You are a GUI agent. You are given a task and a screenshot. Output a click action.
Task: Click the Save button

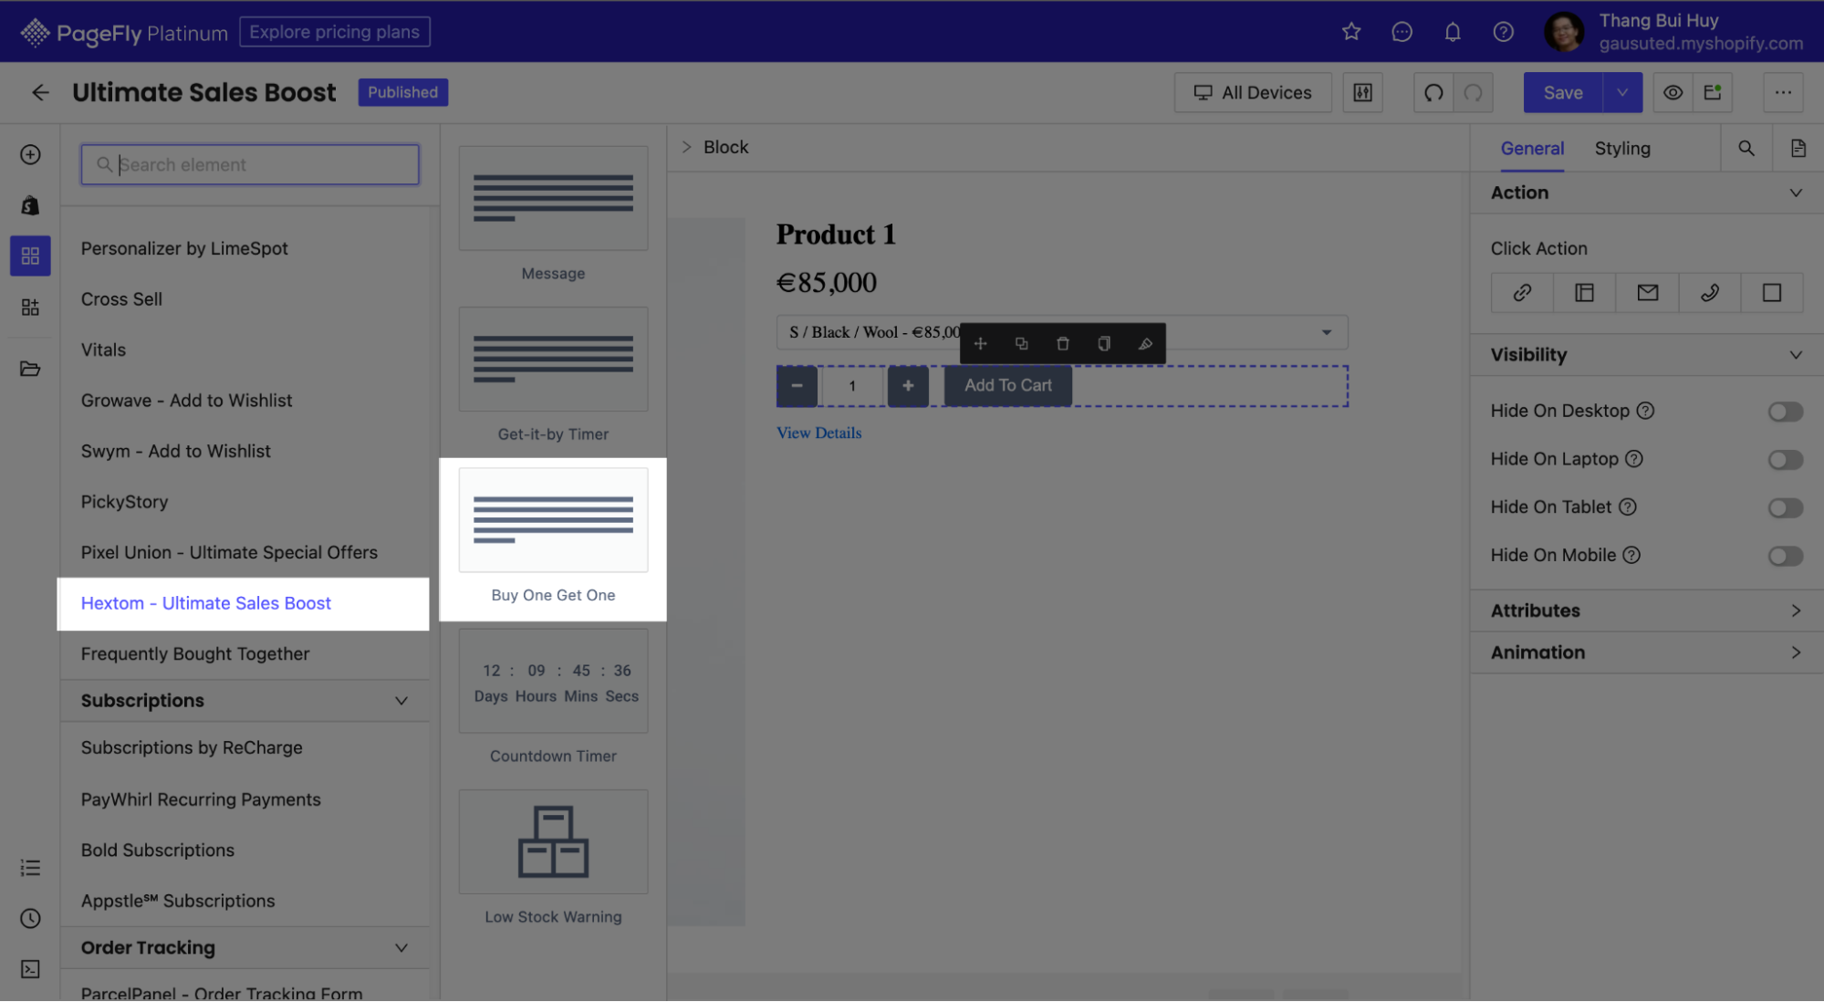point(1563,92)
